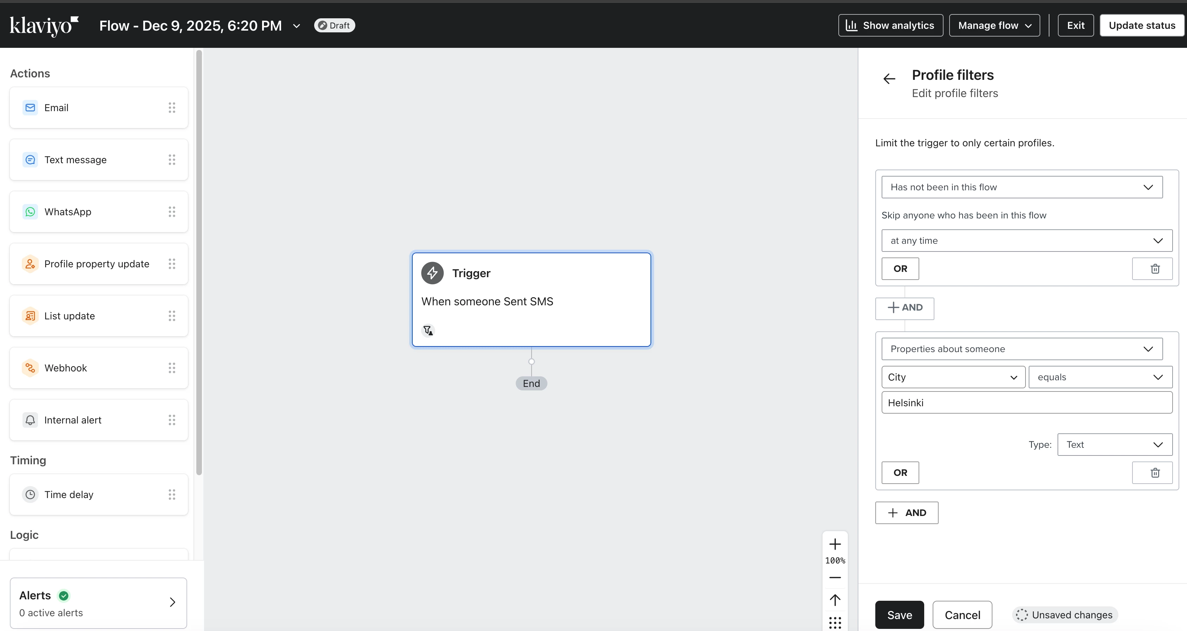Click the WhatsApp action icon
This screenshot has width=1187, height=631.
(30, 212)
